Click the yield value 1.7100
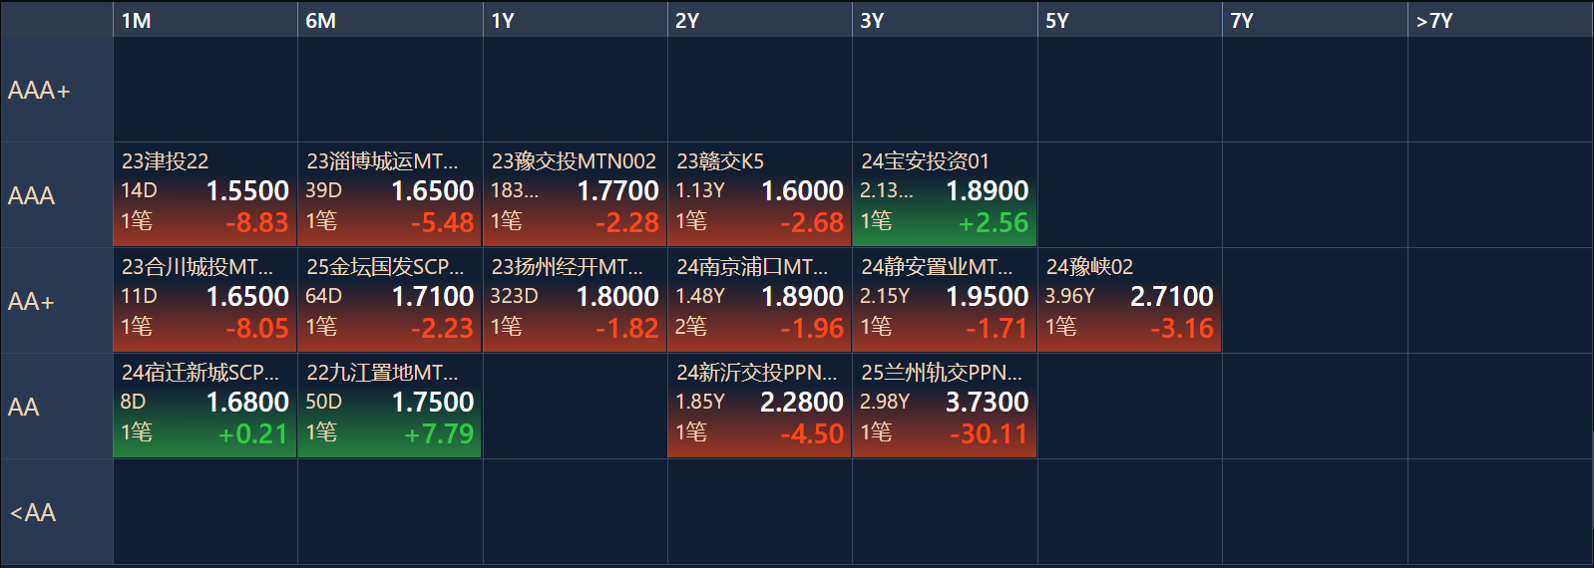 (x=433, y=296)
